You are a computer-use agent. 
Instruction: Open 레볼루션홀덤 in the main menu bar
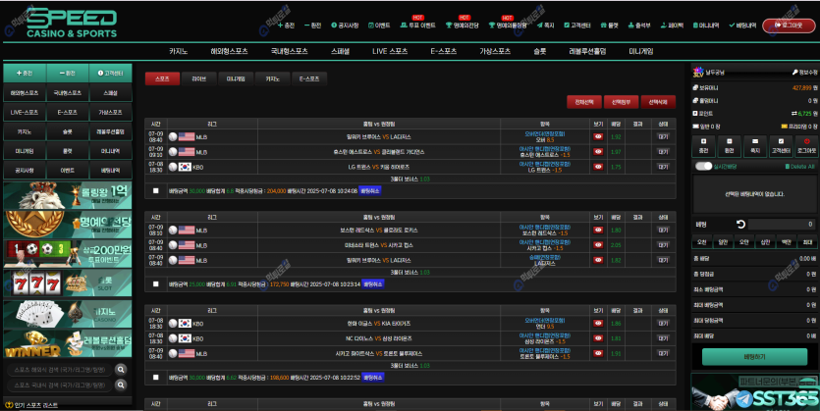[587, 51]
